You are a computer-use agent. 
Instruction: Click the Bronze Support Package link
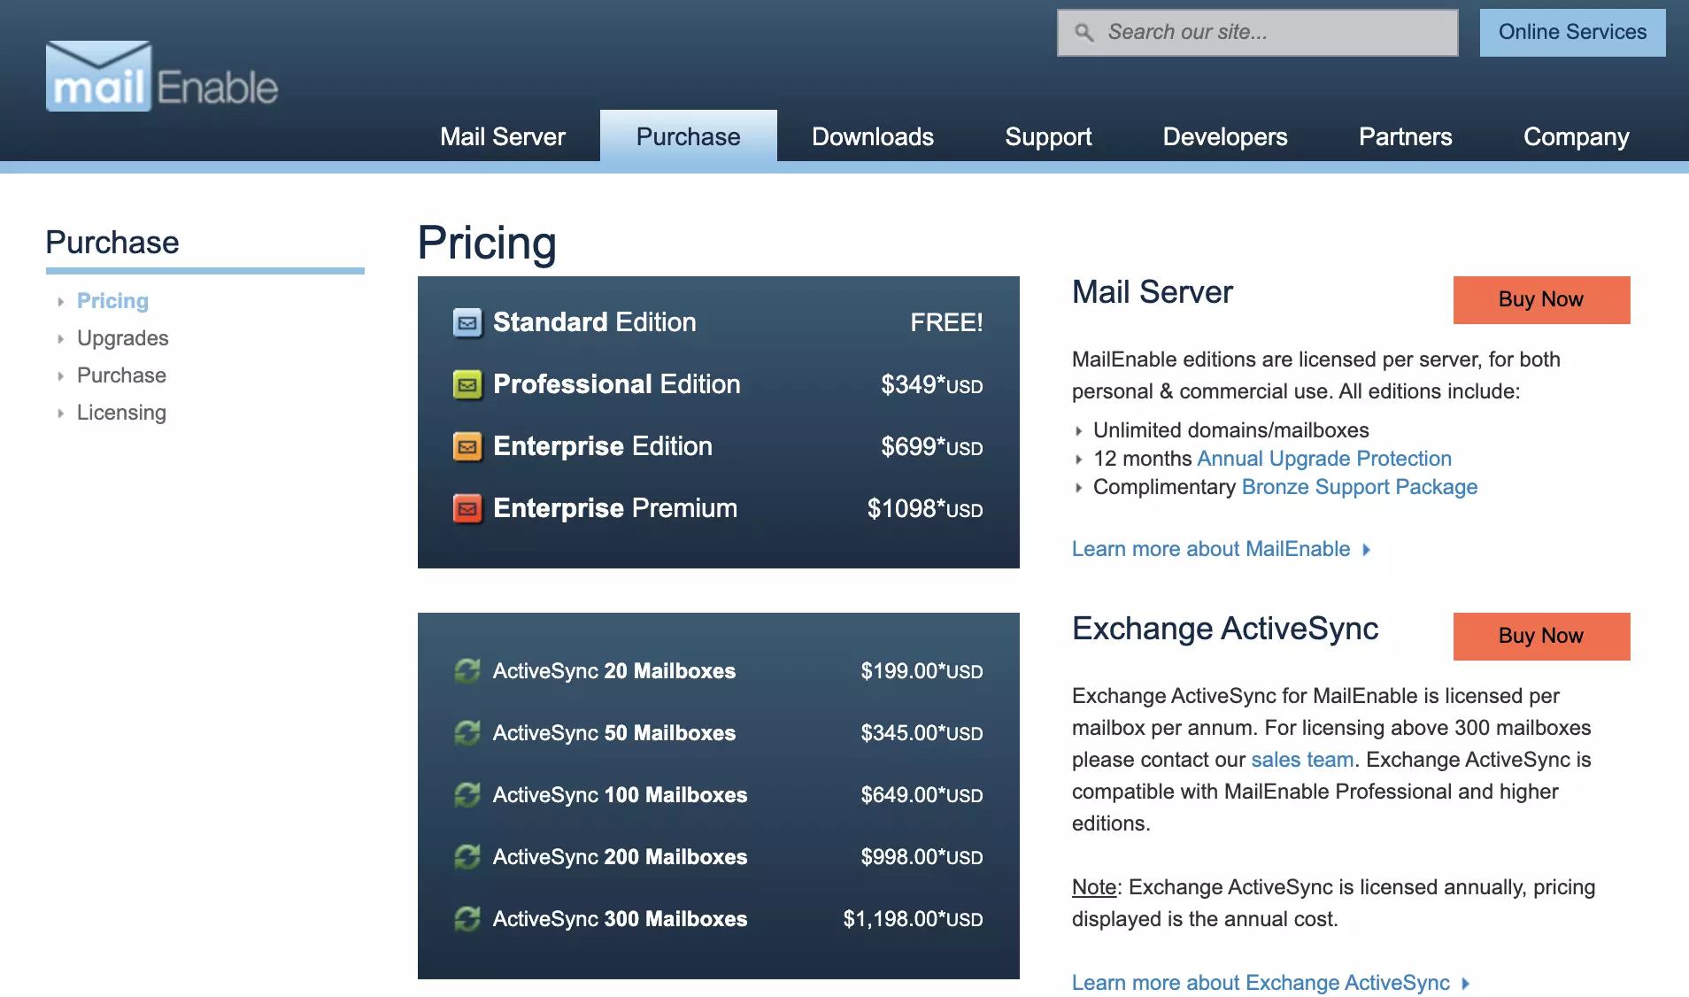(x=1360, y=487)
